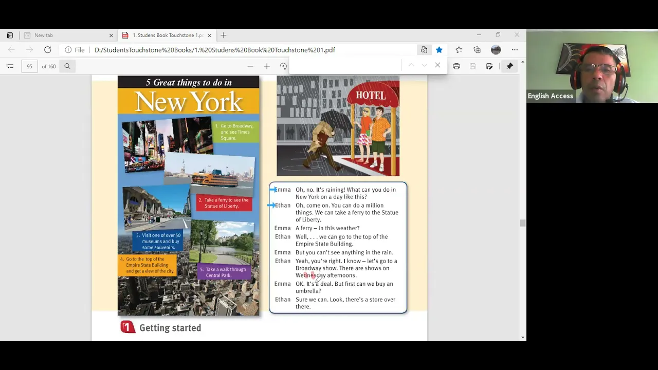Click the 'of 160' page count text
Screen dimensions: 658x370
coord(49,66)
